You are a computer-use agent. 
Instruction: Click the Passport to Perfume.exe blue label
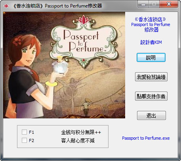146,138
